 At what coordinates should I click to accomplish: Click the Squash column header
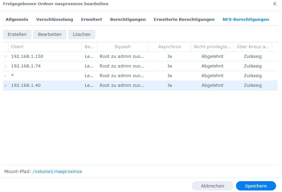click(122, 47)
